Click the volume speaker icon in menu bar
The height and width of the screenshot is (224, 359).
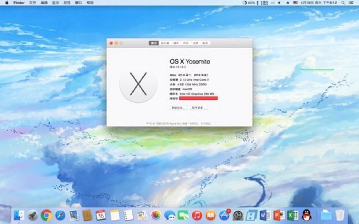279,3
